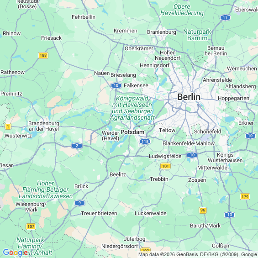Screen dimensions: 258x258
Task: Click the A10 highway shield near Falkensee
Action: point(116,85)
